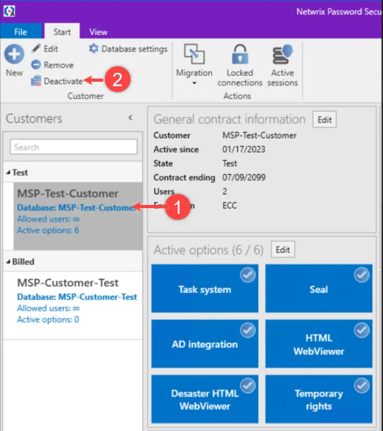The width and height of the screenshot is (383, 431).
Task: Click Edit next to Active options
Action: 283,250
